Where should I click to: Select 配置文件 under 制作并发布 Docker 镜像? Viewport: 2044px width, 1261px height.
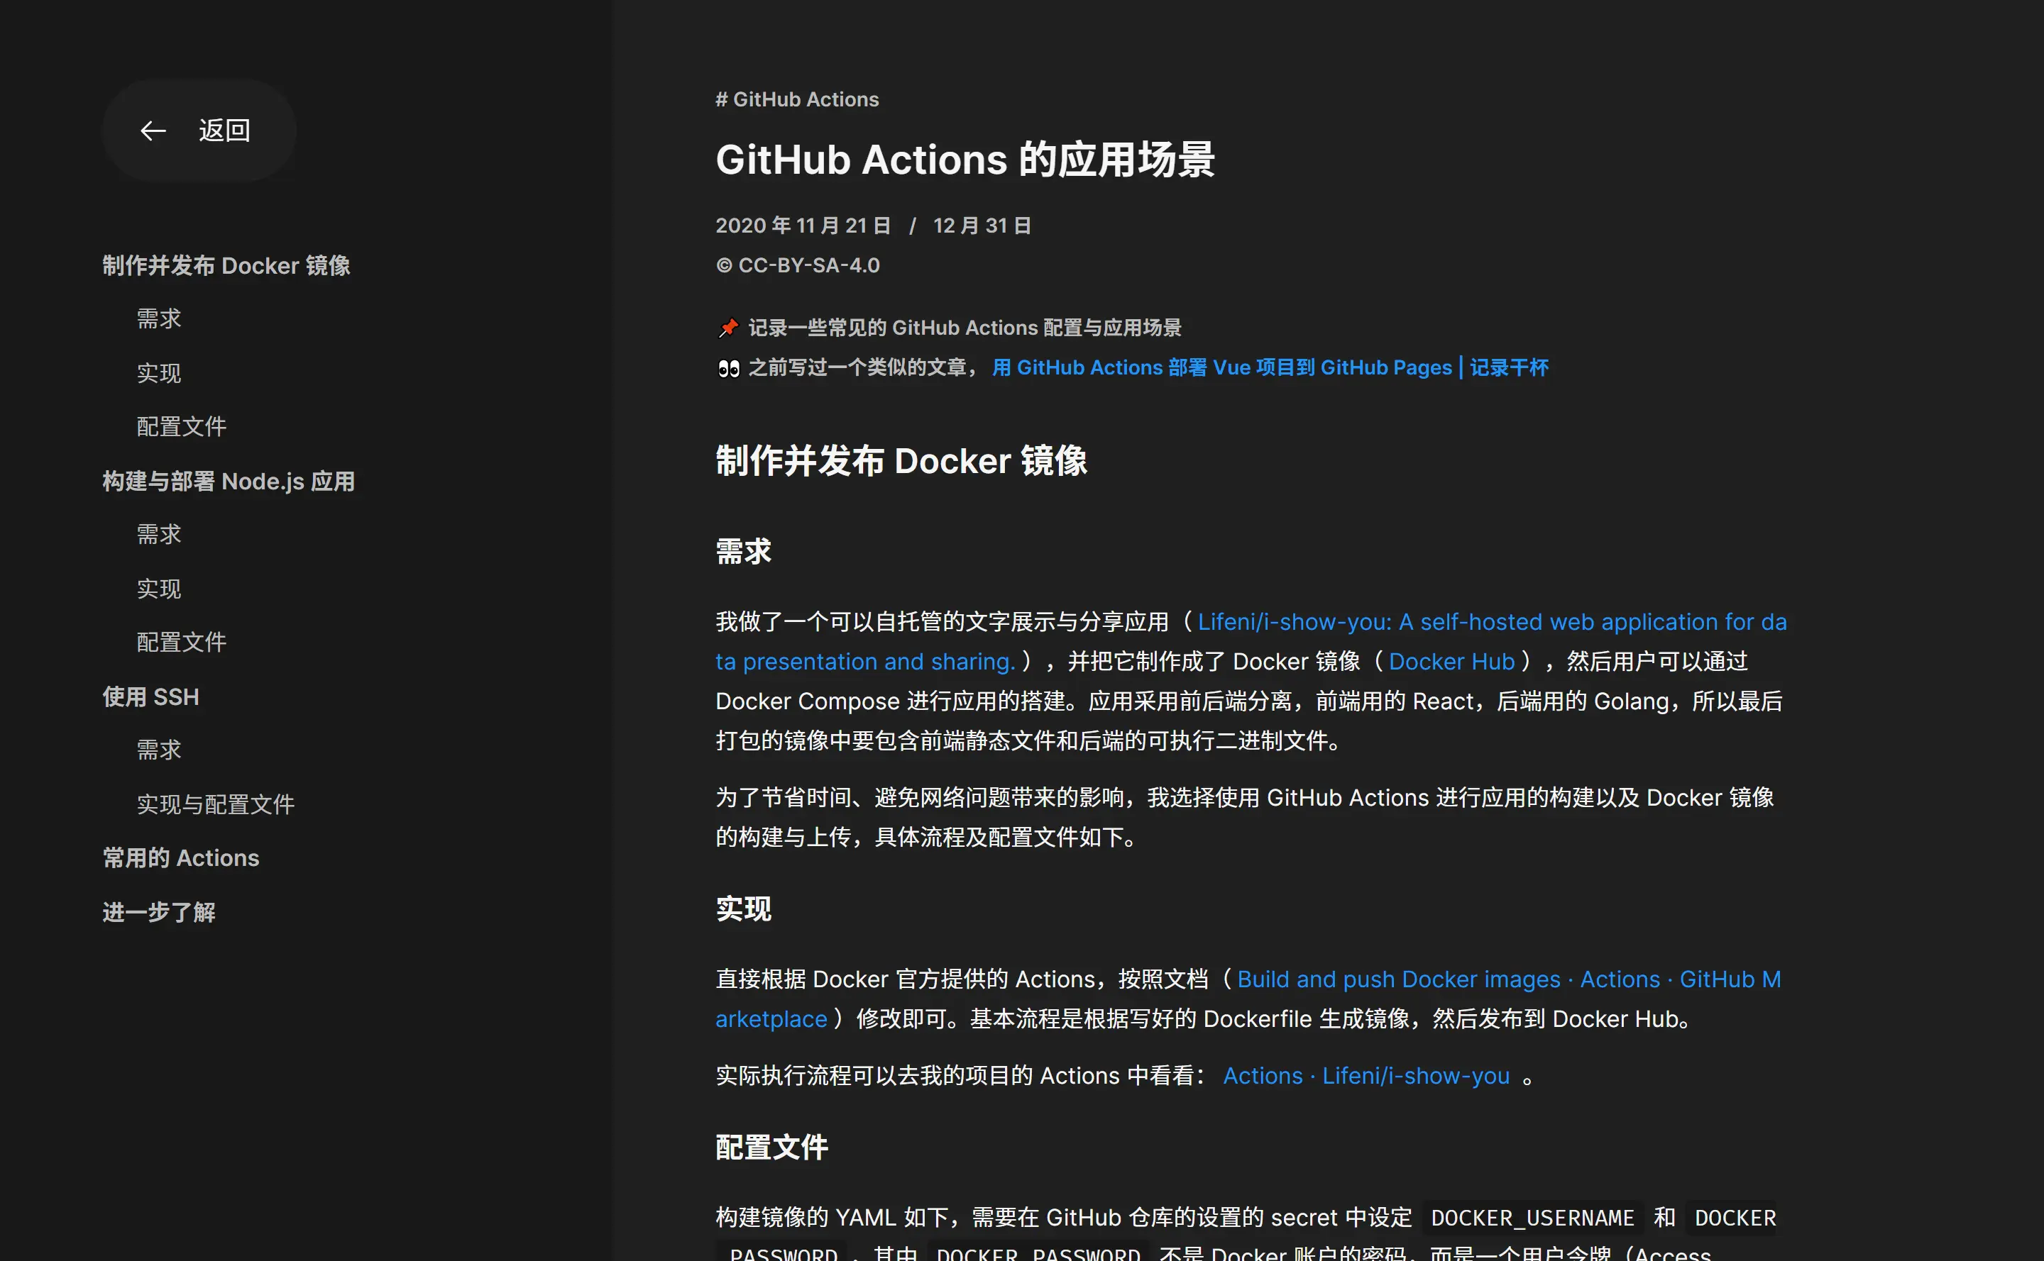(182, 426)
